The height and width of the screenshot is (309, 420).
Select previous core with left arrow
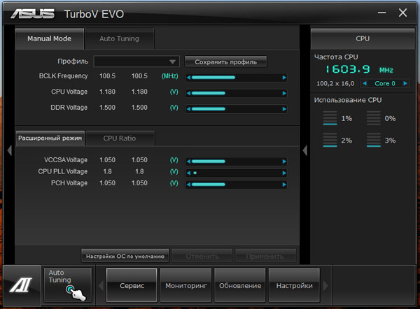click(x=365, y=83)
